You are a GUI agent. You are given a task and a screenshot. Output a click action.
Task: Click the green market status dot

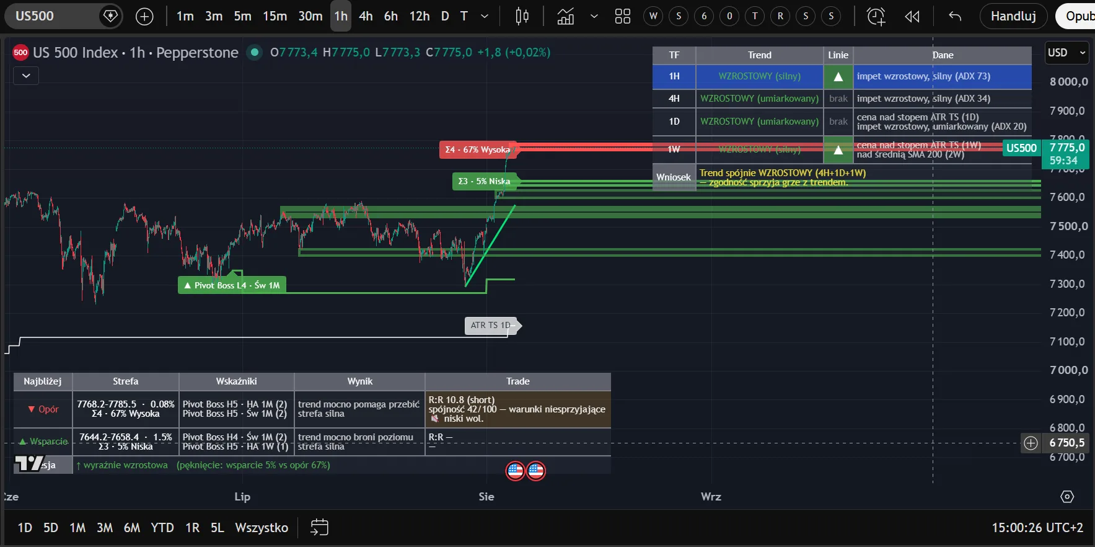[254, 52]
